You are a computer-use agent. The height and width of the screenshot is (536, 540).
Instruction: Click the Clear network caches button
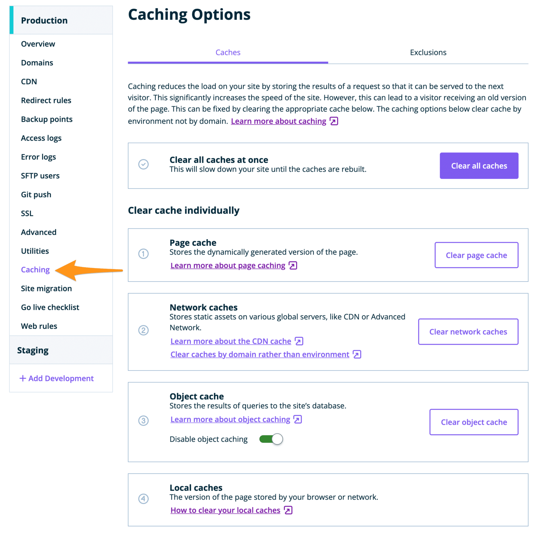coord(468,332)
